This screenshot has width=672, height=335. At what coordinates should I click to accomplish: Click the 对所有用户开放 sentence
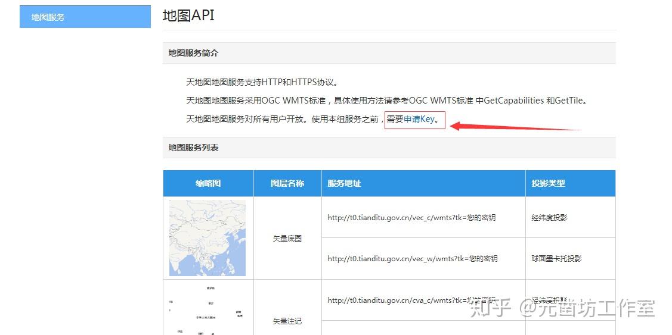[x=313, y=120]
